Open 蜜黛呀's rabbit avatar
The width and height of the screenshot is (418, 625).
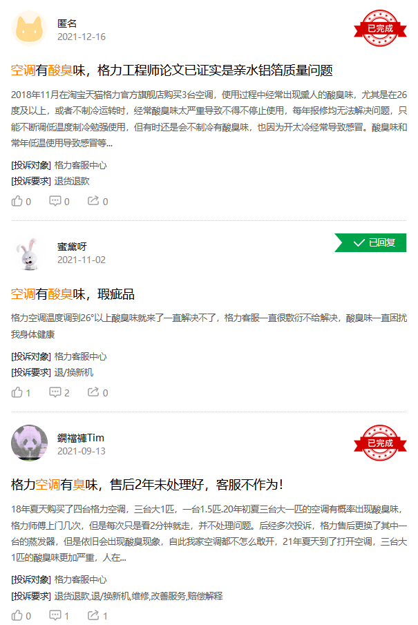[x=29, y=254]
